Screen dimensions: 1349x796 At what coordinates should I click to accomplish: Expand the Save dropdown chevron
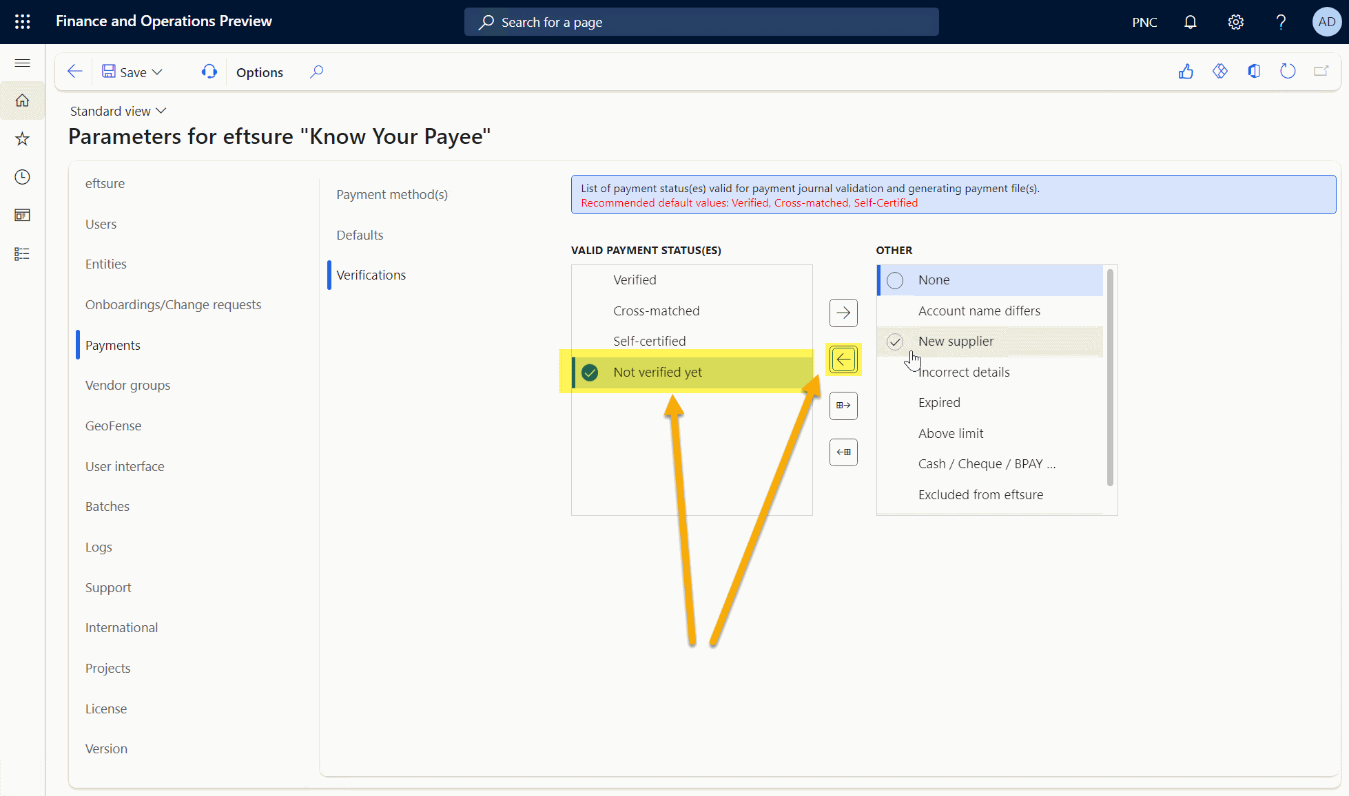(157, 72)
